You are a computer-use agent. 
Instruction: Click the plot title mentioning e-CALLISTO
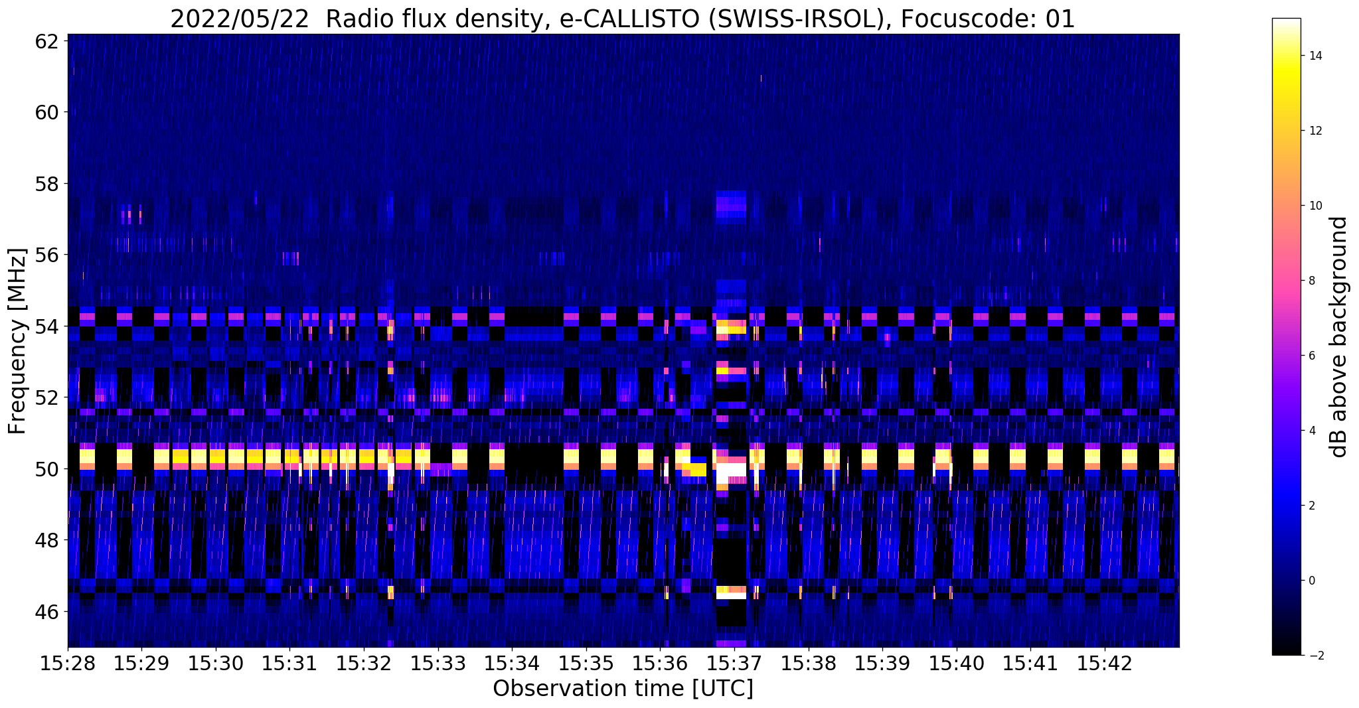click(623, 18)
